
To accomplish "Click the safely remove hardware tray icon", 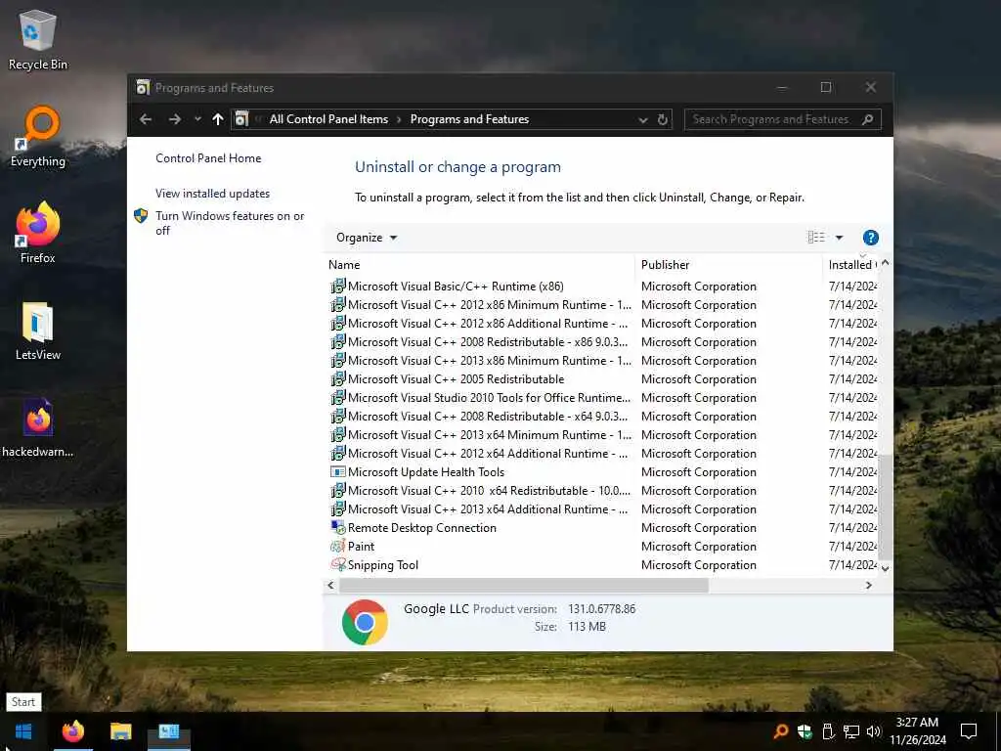I will [828, 731].
